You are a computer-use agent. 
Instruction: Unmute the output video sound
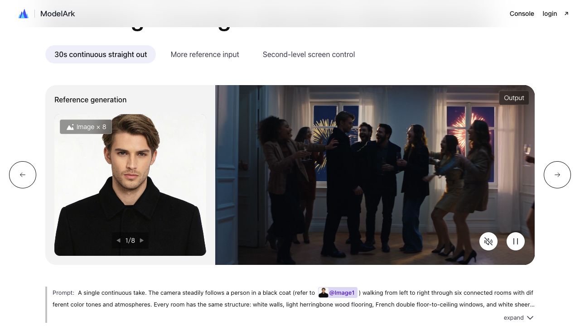coord(488,241)
